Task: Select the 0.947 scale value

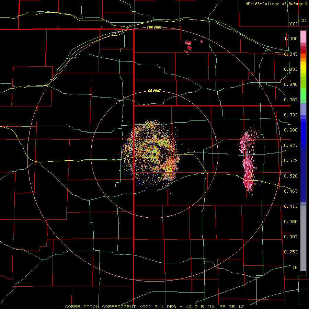Action: pos(291,54)
